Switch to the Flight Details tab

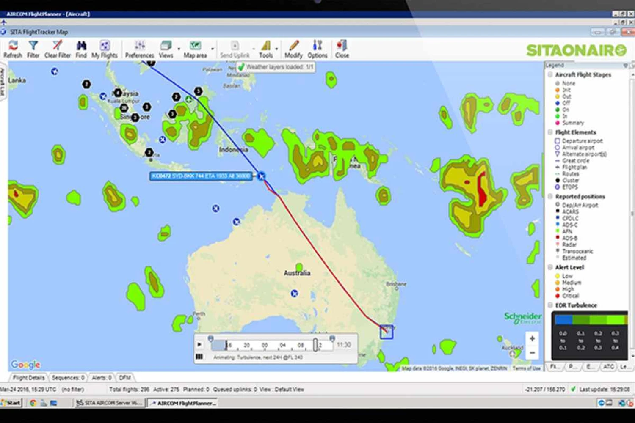tap(28, 377)
